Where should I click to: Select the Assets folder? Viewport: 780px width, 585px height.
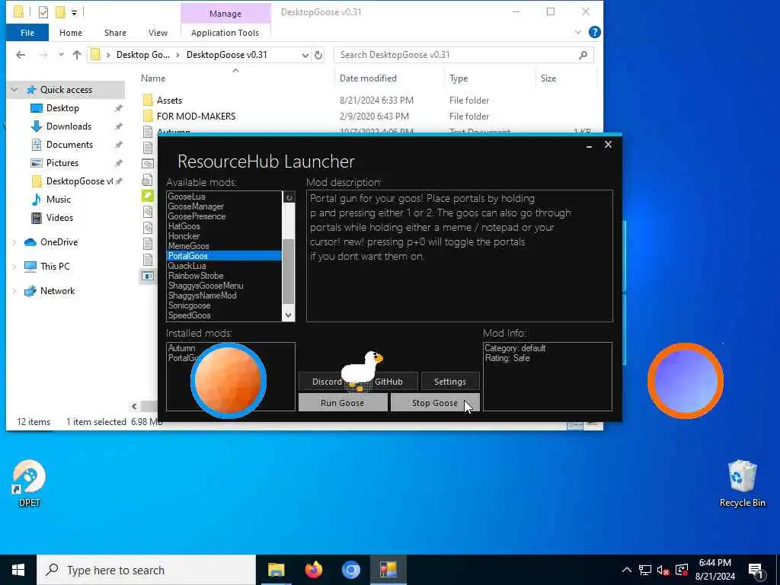click(x=169, y=101)
